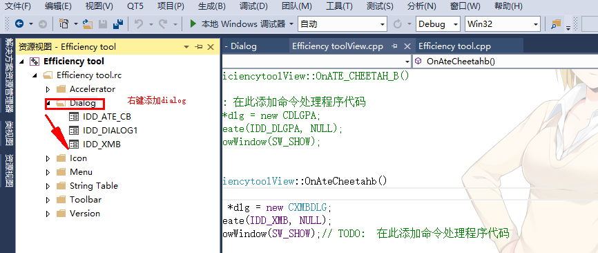Open the 视图(V) menu
The width and height of the screenshot is (598, 253).
point(99,6)
